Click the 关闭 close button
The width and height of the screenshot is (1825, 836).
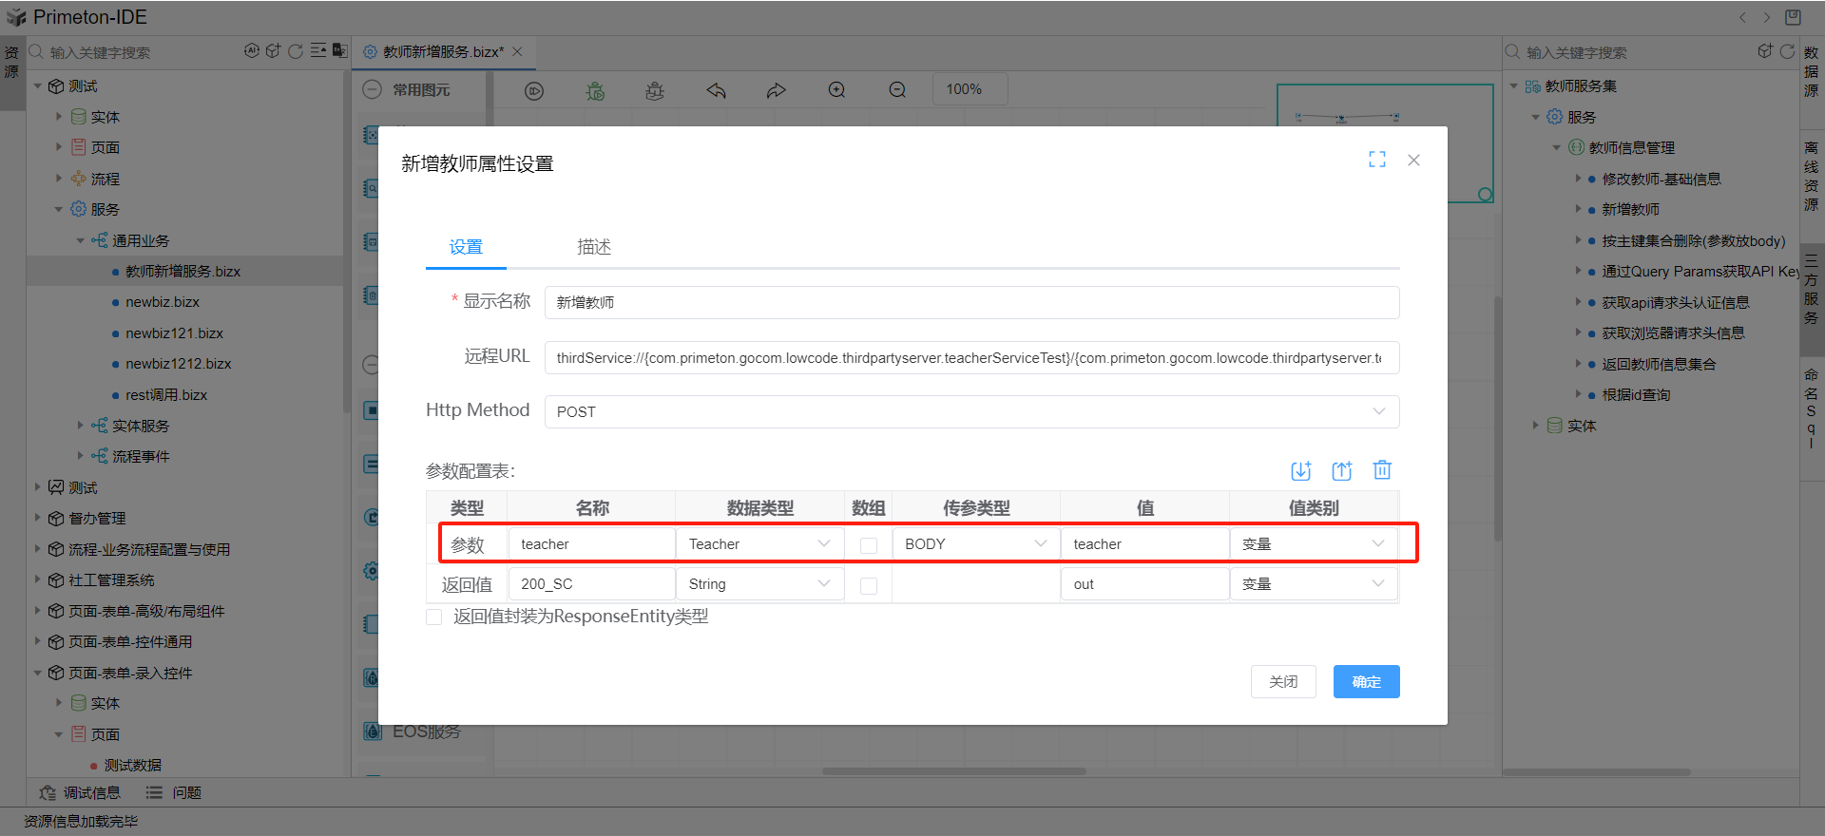click(x=1283, y=682)
